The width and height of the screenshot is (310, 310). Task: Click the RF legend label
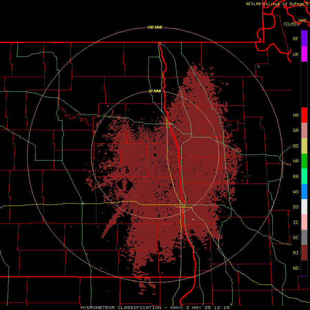point(296,39)
